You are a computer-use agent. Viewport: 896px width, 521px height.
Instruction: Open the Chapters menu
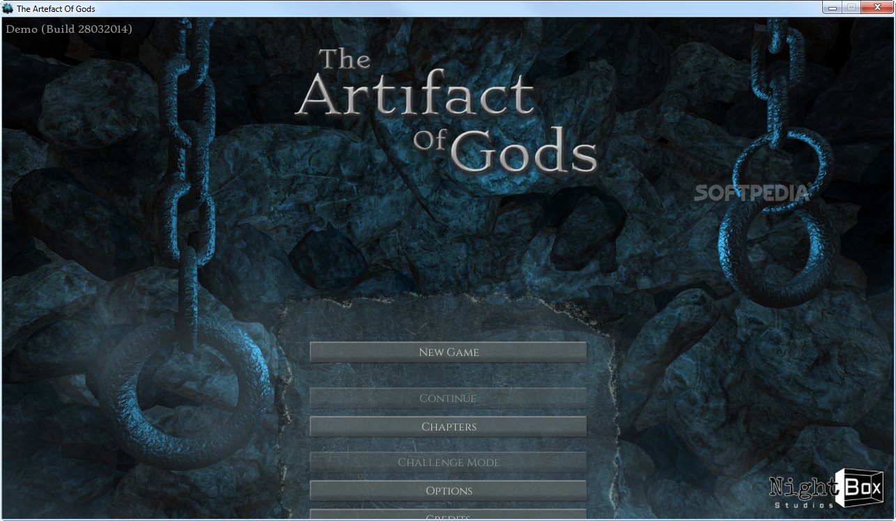point(448,426)
